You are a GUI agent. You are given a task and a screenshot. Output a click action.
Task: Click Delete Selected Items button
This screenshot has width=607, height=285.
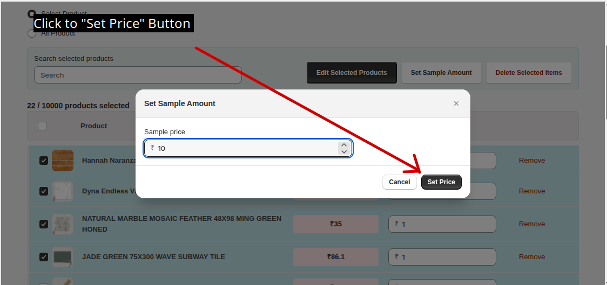coord(529,73)
